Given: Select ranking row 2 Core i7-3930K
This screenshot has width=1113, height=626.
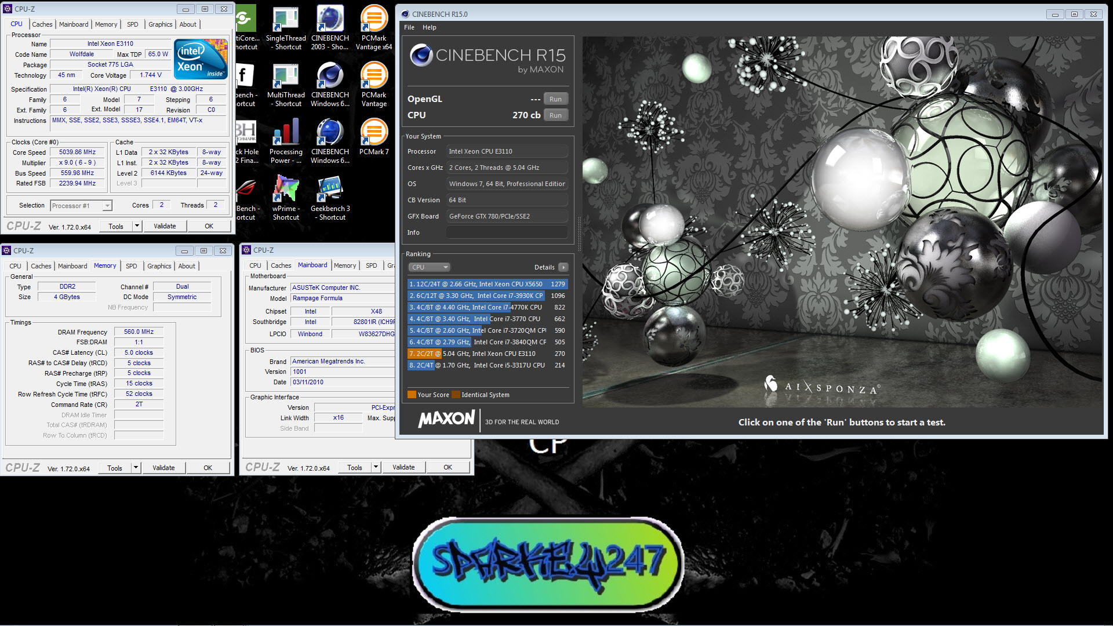Looking at the screenshot, I should (x=487, y=296).
